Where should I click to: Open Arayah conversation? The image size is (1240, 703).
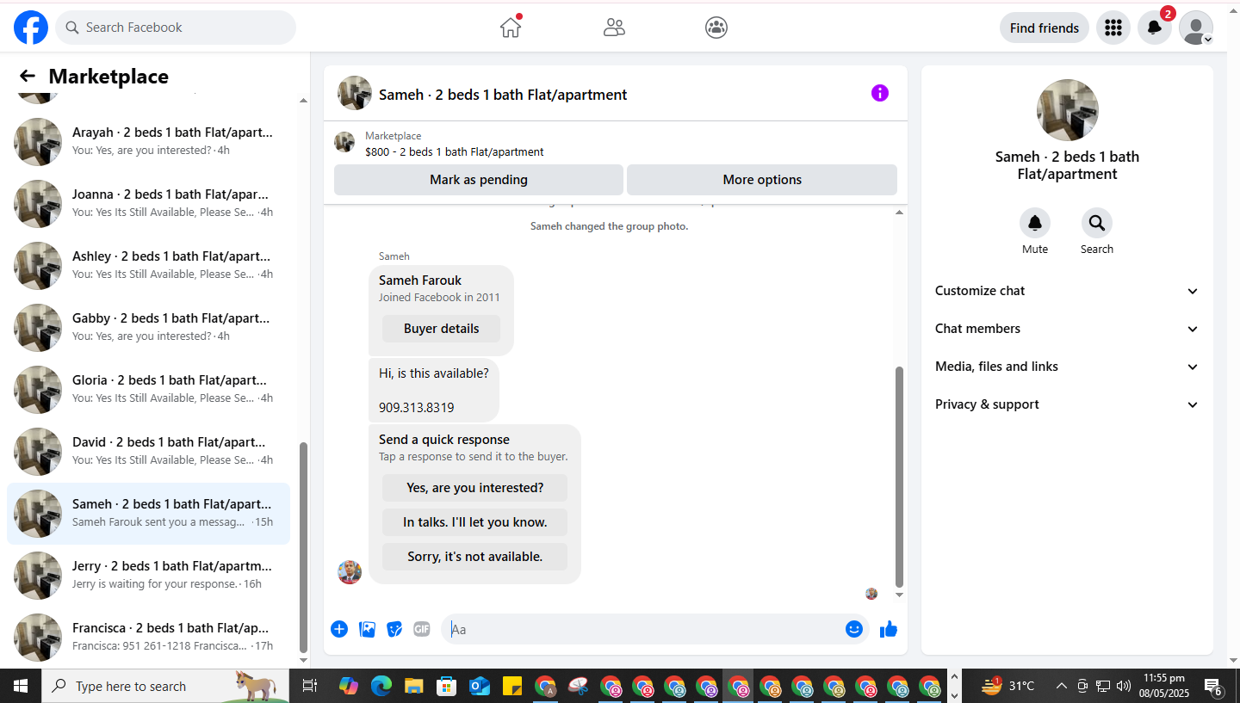[148, 142]
